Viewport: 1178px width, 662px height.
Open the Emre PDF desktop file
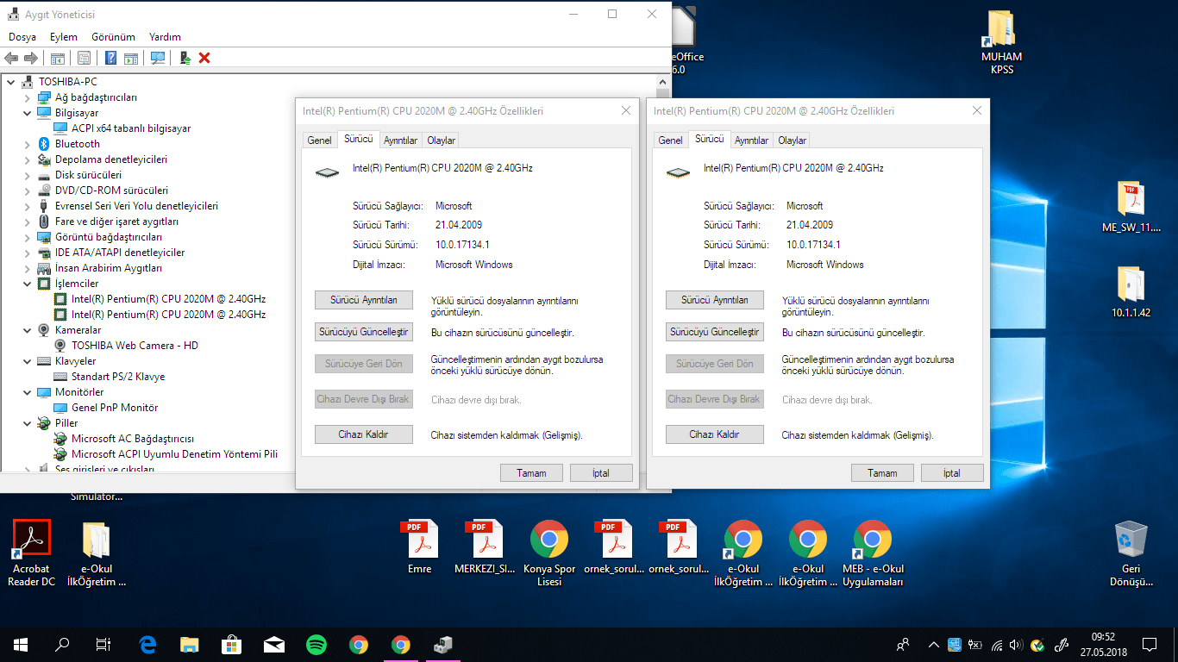coord(419,547)
